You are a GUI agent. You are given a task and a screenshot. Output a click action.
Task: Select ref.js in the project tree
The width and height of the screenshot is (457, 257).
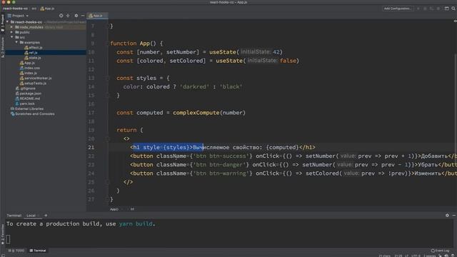point(31,52)
